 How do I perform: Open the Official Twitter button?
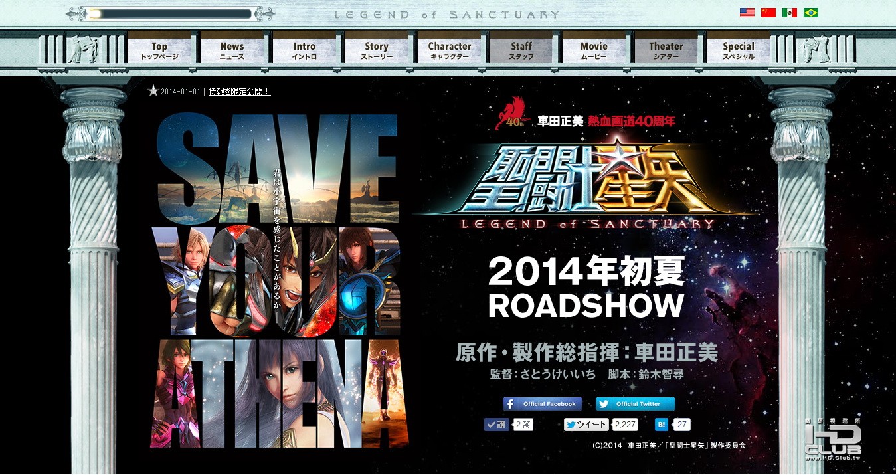click(x=636, y=404)
